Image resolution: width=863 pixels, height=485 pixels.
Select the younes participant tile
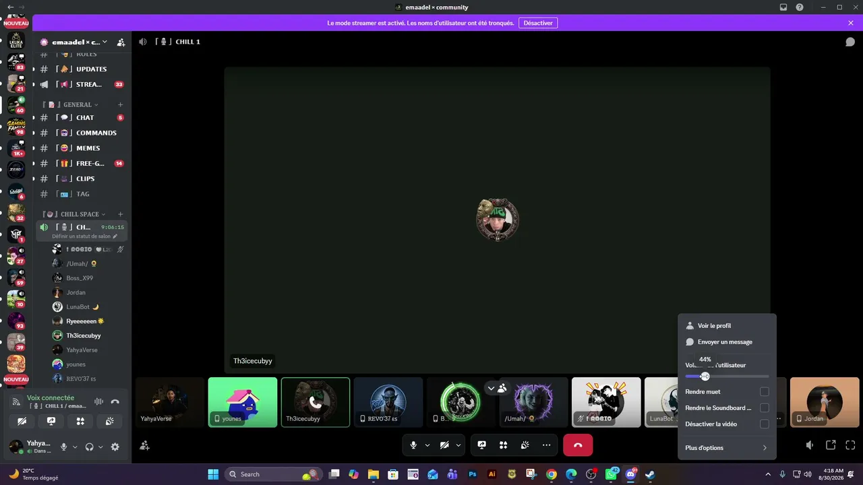pyautogui.click(x=243, y=402)
